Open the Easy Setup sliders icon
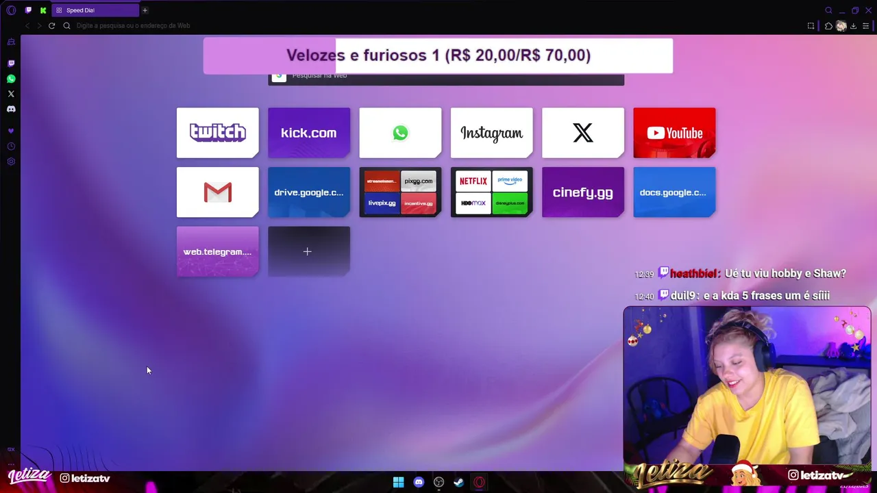 tap(866, 26)
